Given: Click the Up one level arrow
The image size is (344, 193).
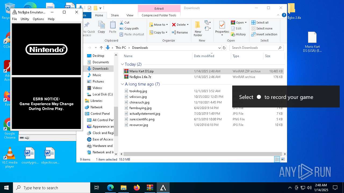Looking at the screenshot, I should [x=101, y=48].
